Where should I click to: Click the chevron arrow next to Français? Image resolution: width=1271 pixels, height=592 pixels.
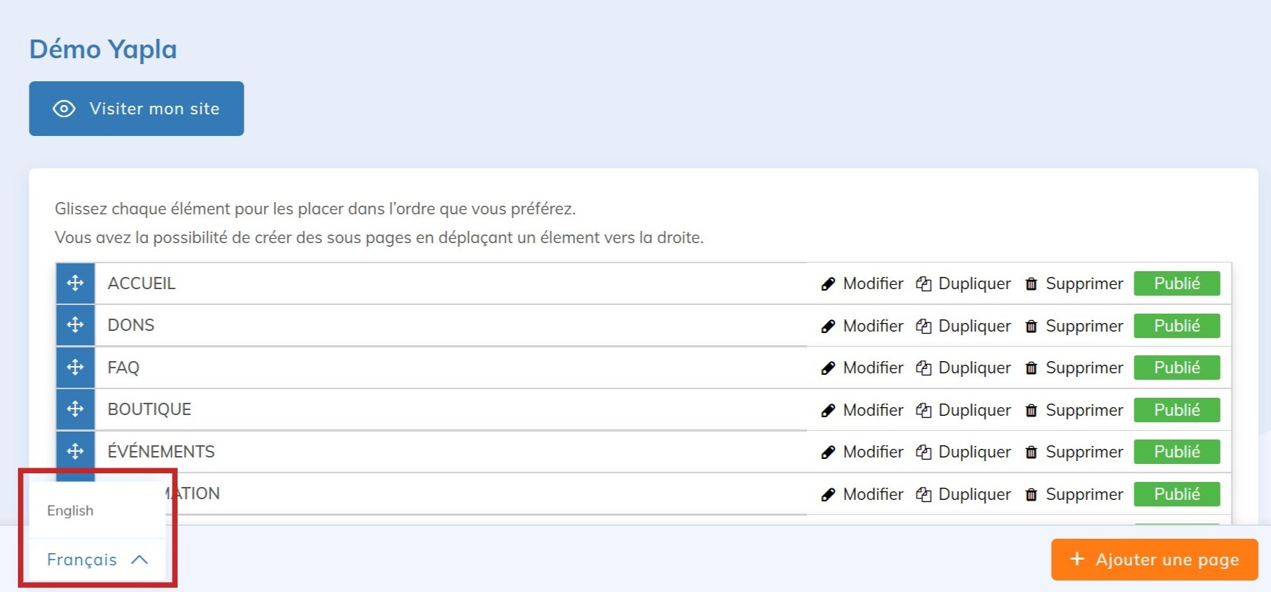pyautogui.click(x=139, y=560)
